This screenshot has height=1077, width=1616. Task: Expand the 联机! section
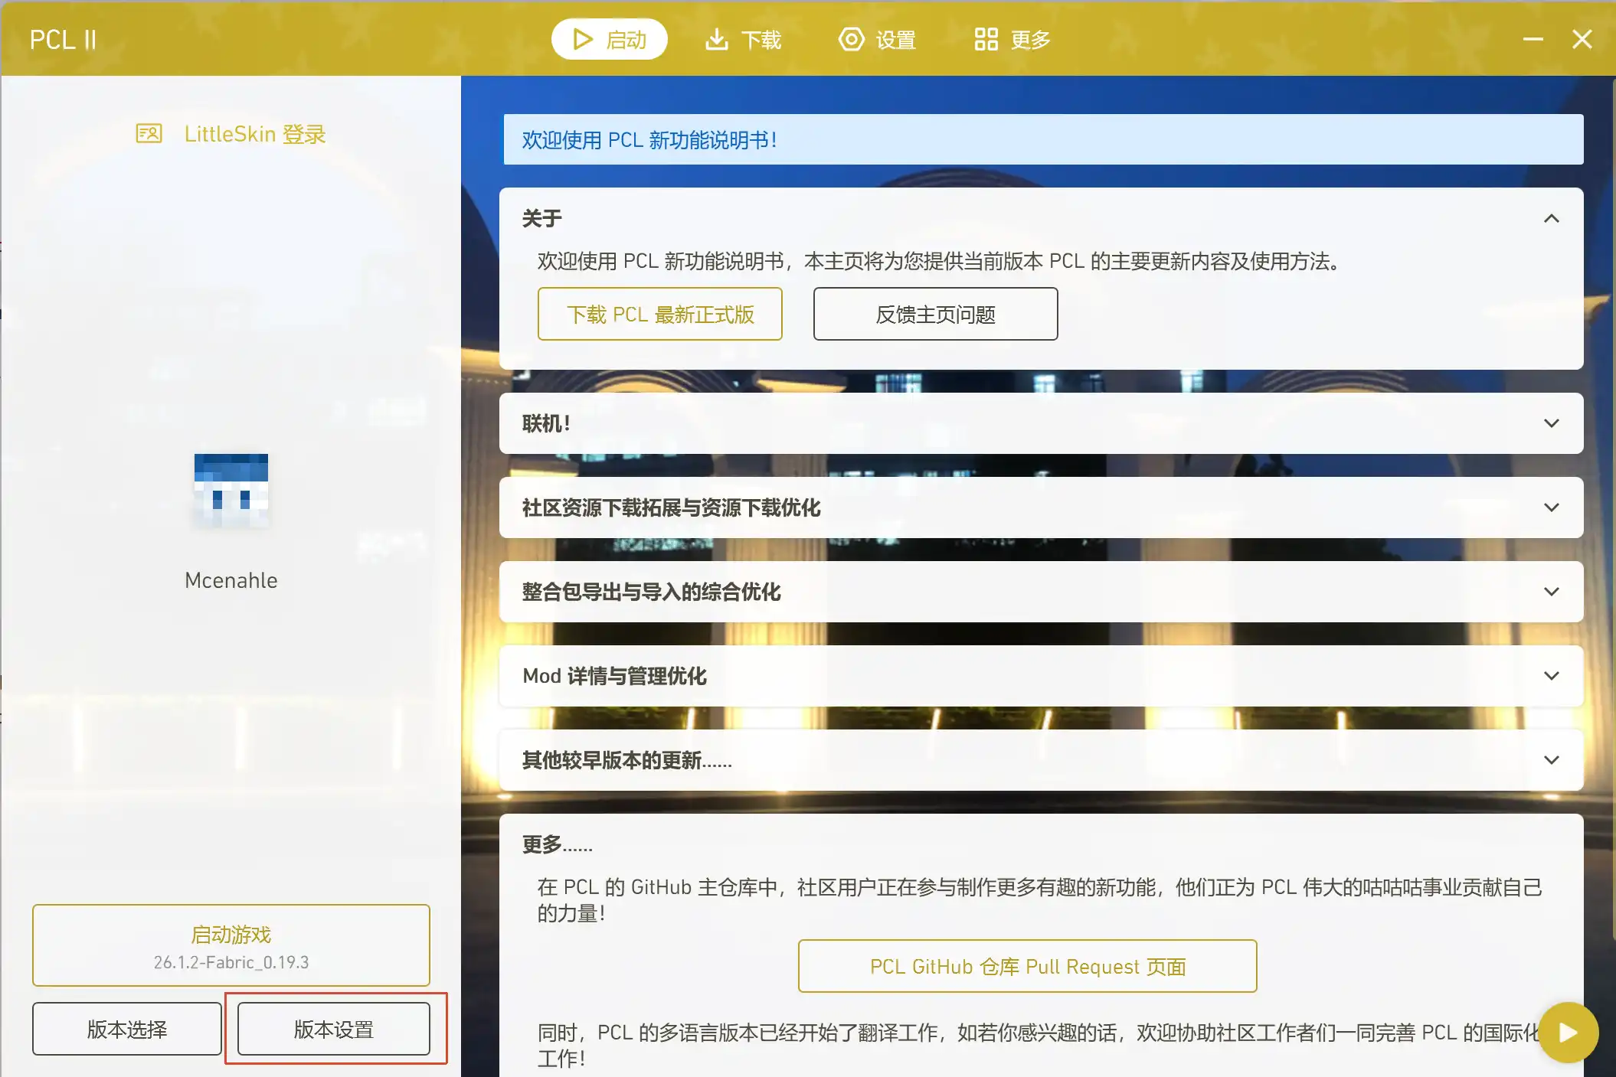tap(1042, 423)
